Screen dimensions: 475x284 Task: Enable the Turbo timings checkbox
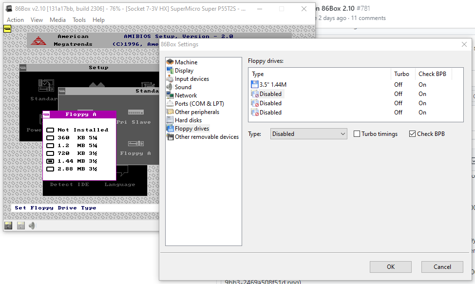357,133
